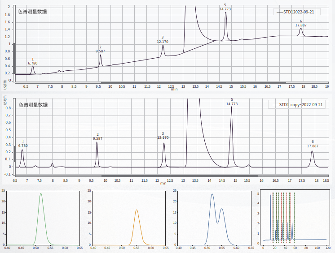This screenshot has height=253, width=335.
Task: Click peak 3 label 12.170 in top chart
Action: 163,42
